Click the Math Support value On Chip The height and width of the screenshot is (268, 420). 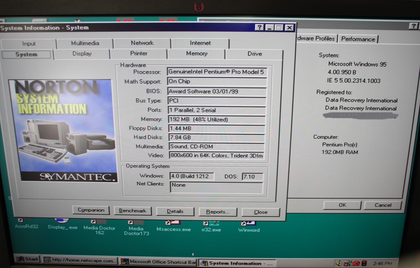(217, 81)
